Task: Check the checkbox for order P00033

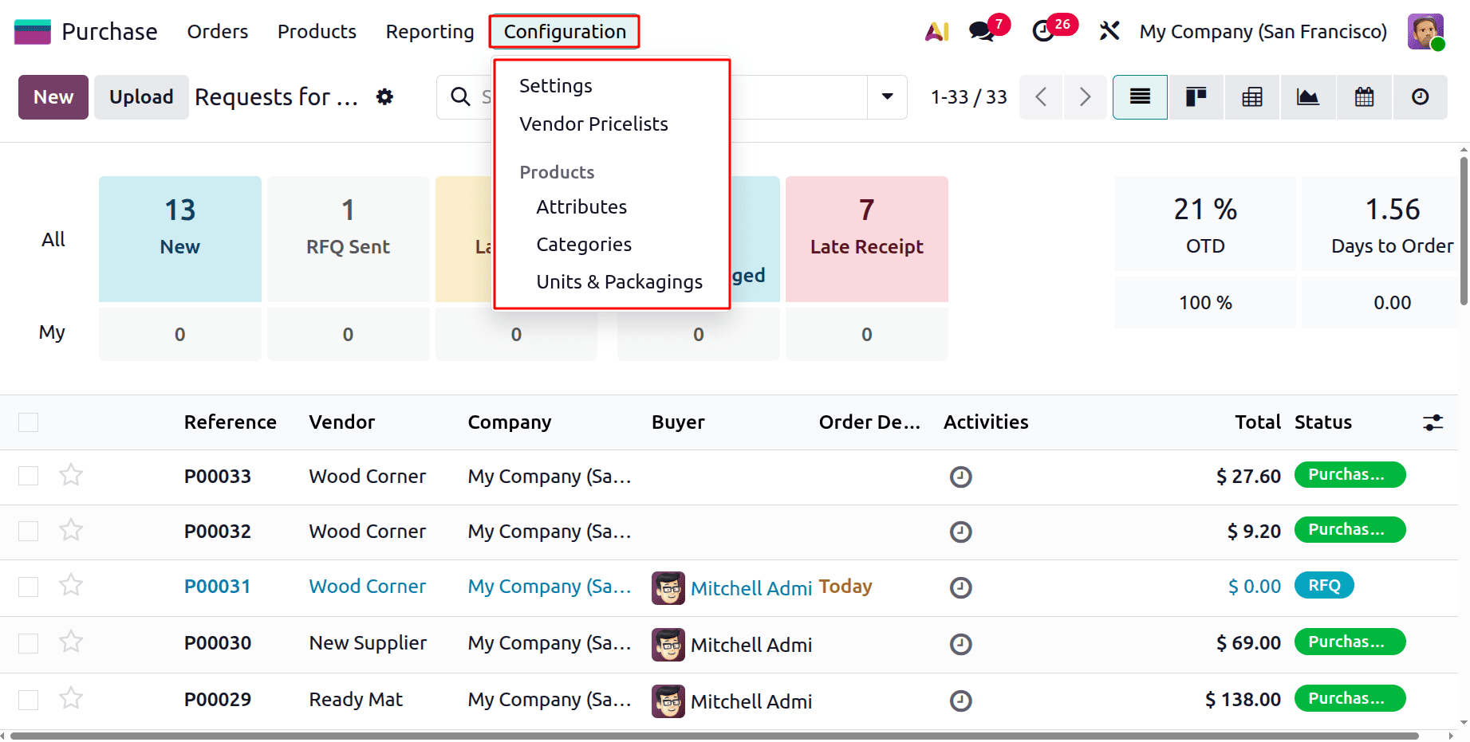Action: pos(28,475)
